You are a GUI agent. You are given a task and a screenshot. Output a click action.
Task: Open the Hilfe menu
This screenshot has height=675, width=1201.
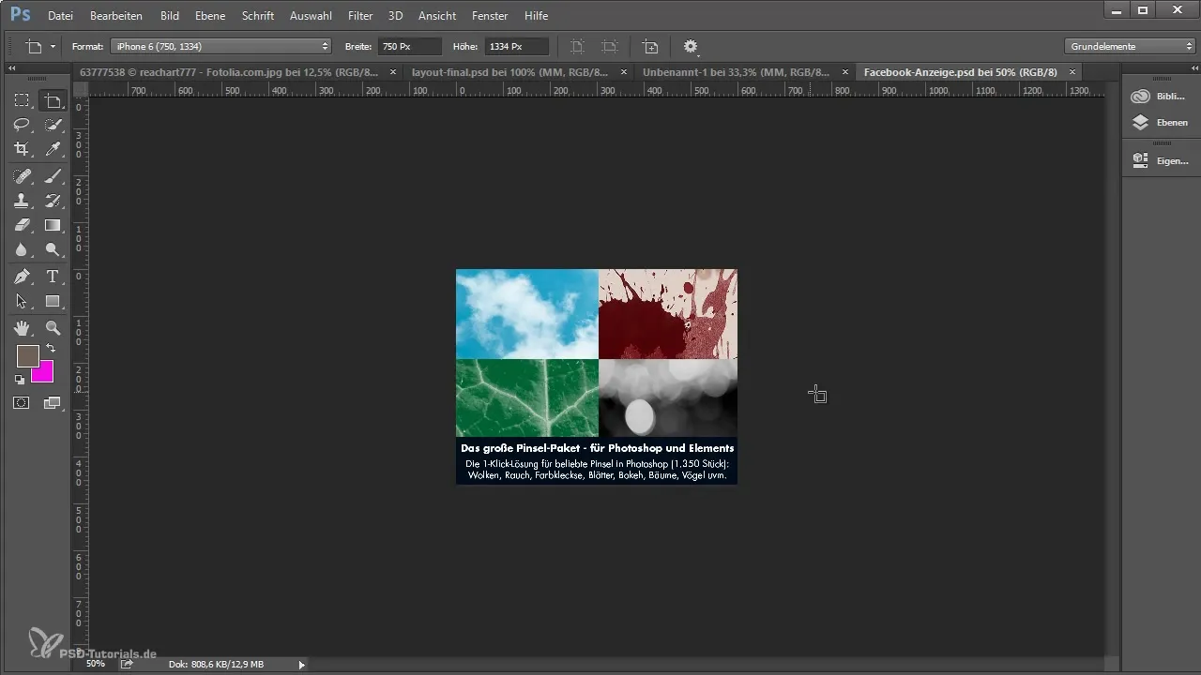tap(537, 16)
